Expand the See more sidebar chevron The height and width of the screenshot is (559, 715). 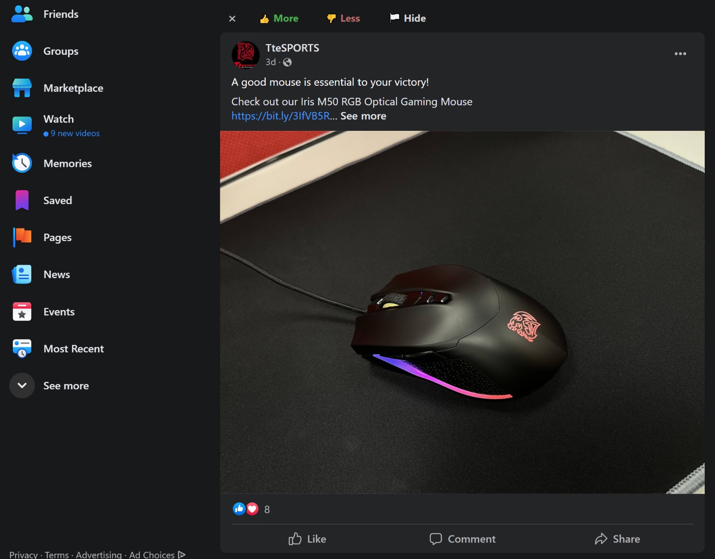click(x=22, y=385)
